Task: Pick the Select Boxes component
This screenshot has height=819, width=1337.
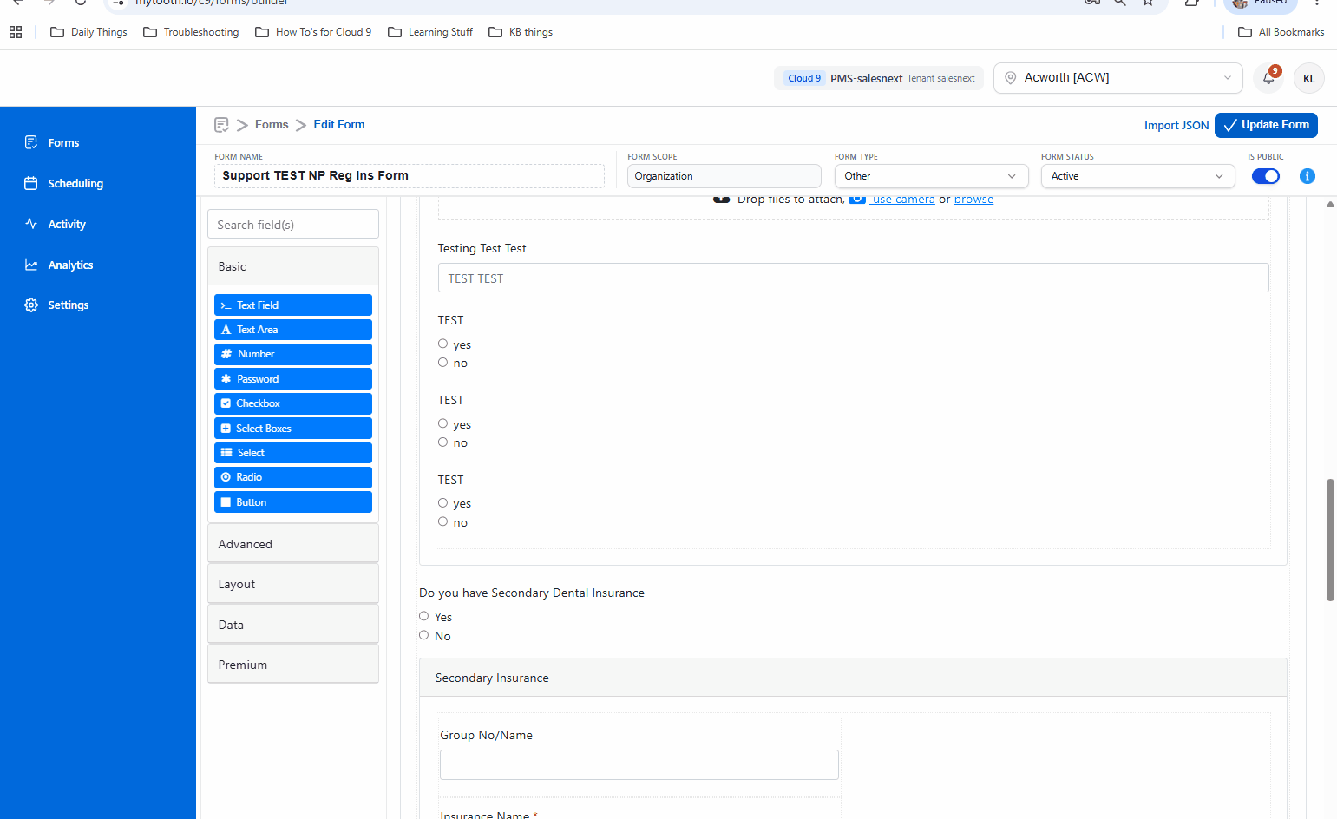Action: 293,429
